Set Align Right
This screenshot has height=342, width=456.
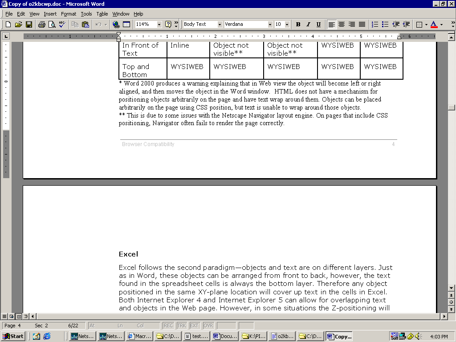[352, 24]
